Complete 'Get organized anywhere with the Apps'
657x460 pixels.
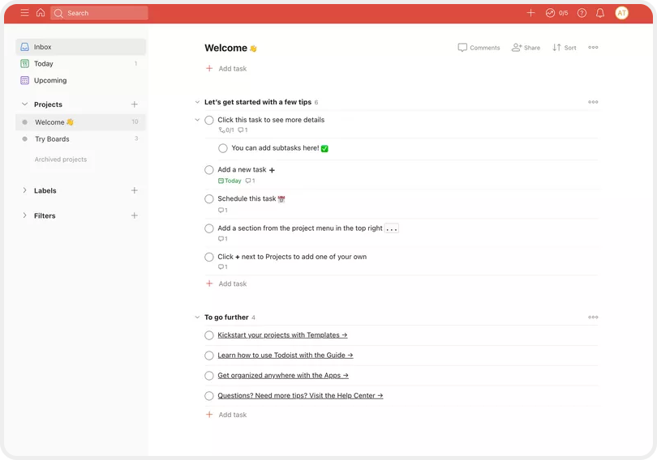tap(209, 376)
